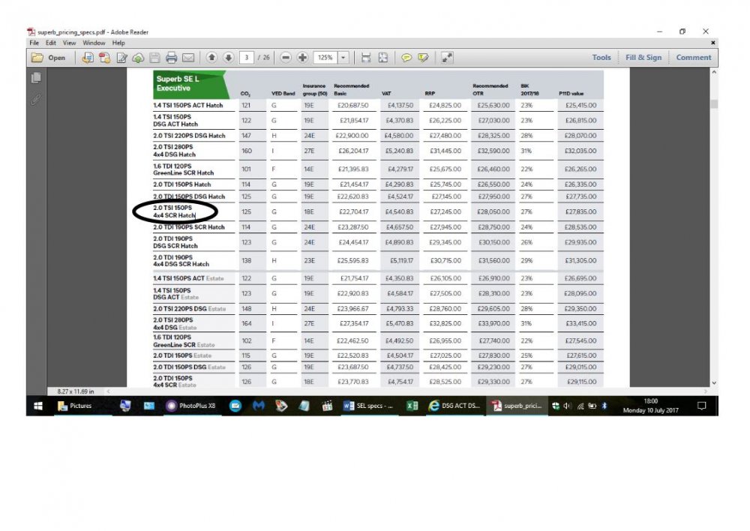The width and height of the screenshot is (750, 531).
Task: Click the zoom out minus button
Action: (x=286, y=58)
